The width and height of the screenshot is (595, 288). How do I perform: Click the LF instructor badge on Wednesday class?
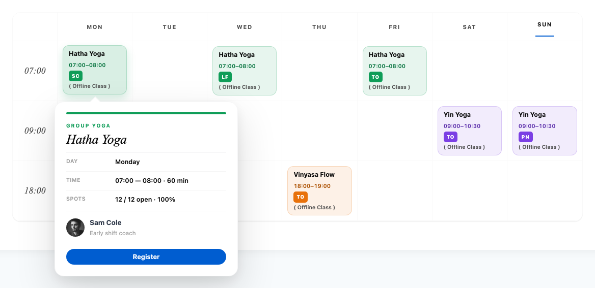[x=225, y=77]
